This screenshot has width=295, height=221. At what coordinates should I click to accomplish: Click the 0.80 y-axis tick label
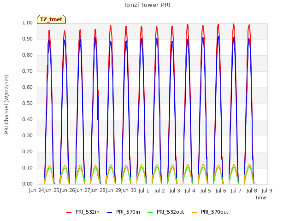(27, 55)
